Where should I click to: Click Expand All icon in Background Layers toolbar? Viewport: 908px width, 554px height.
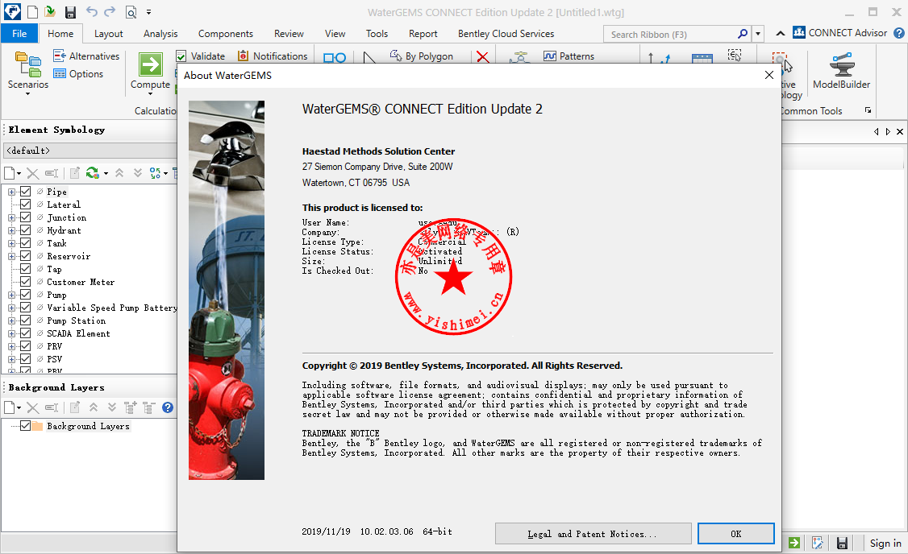pos(131,407)
